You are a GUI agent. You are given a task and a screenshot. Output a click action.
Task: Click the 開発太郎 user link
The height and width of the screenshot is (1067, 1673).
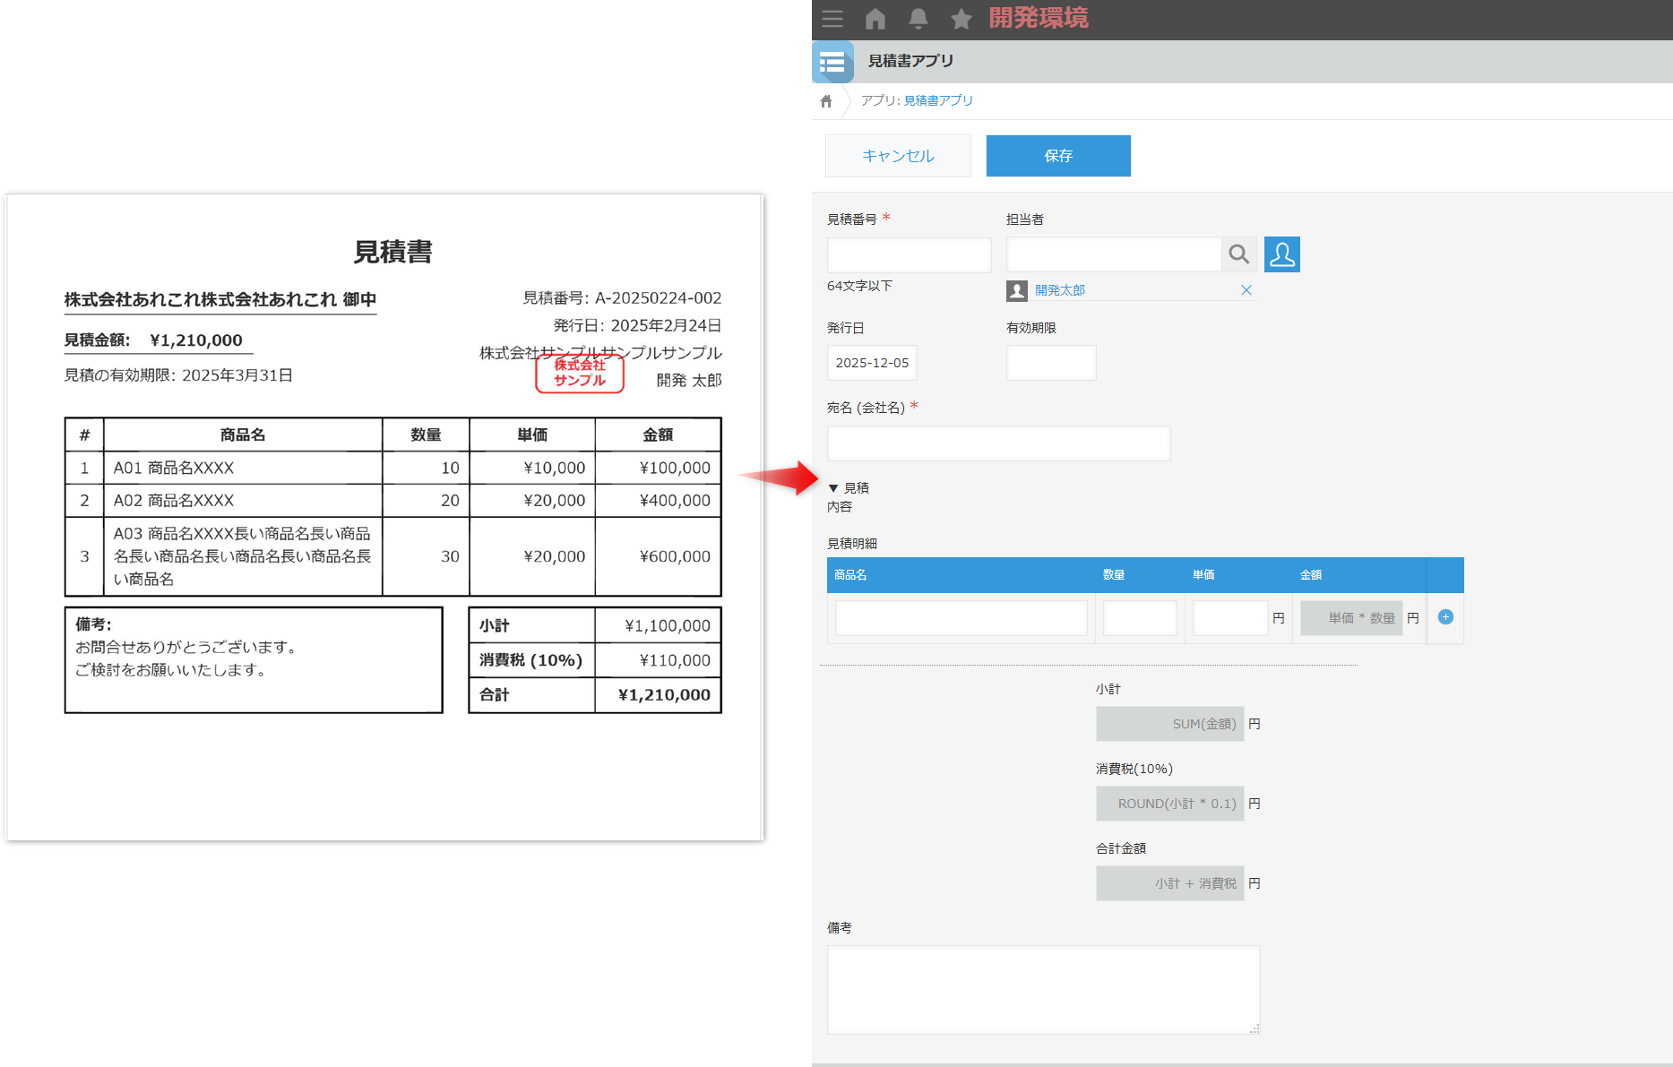point(1059,290)
